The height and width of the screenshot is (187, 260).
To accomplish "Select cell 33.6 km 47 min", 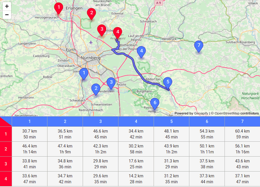I will (29, 179).
